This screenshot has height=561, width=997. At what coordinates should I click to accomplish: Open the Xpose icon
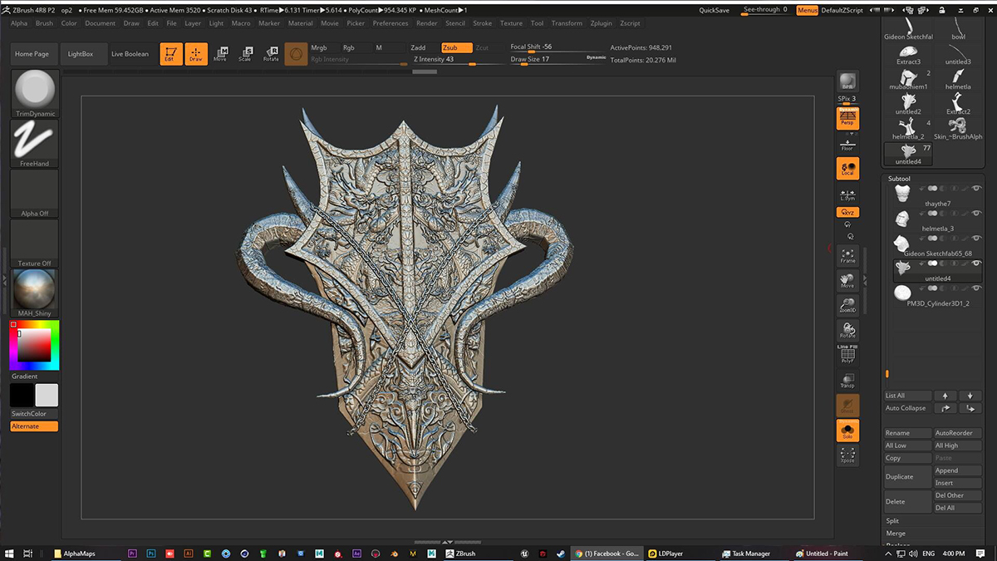pyautogui.click(x=847, y=455)
